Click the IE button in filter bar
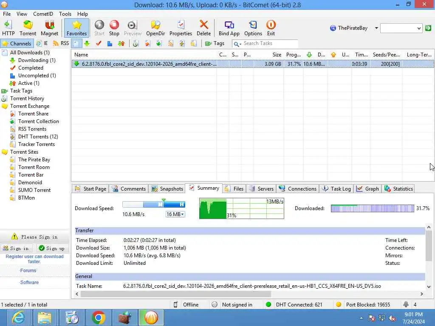The width and height of the screenshot is (435, 326). [42, 44]
